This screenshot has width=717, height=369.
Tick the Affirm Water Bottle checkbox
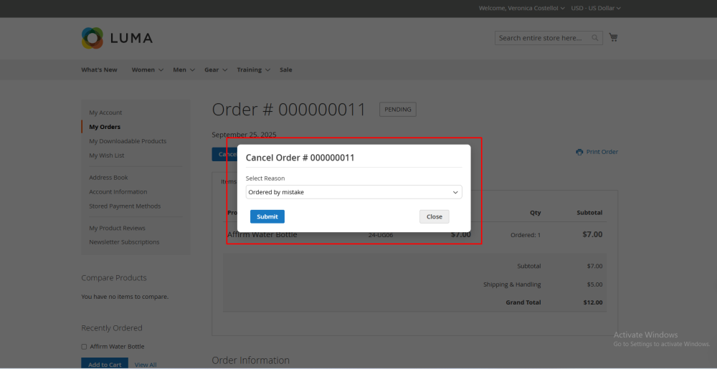(84, 347)
